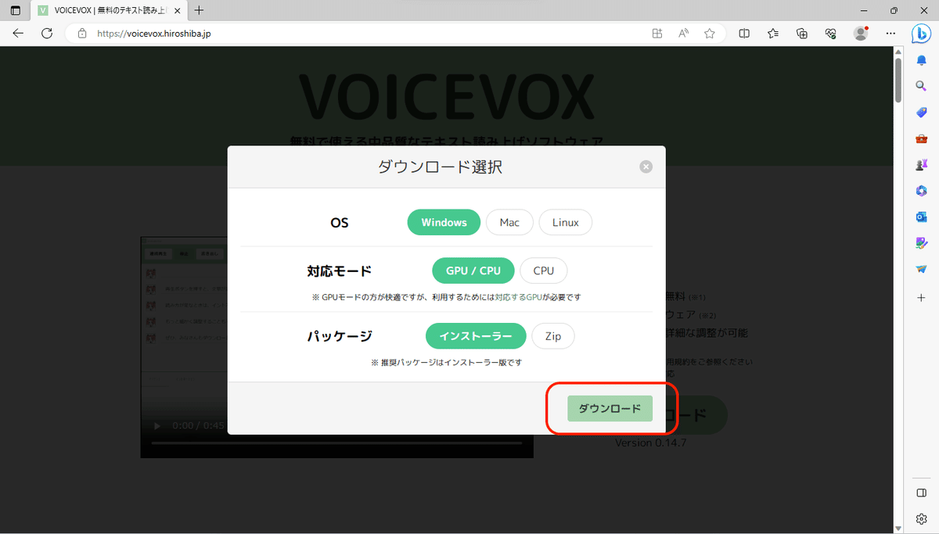The image size is (939, 534).
Task: Open the Favorites list icon
Action: [773, 34]
